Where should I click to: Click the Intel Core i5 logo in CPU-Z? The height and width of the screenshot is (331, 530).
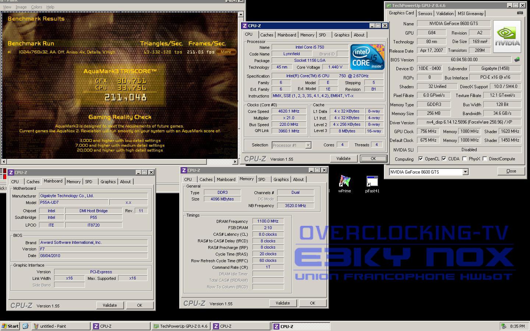point(367,57)
